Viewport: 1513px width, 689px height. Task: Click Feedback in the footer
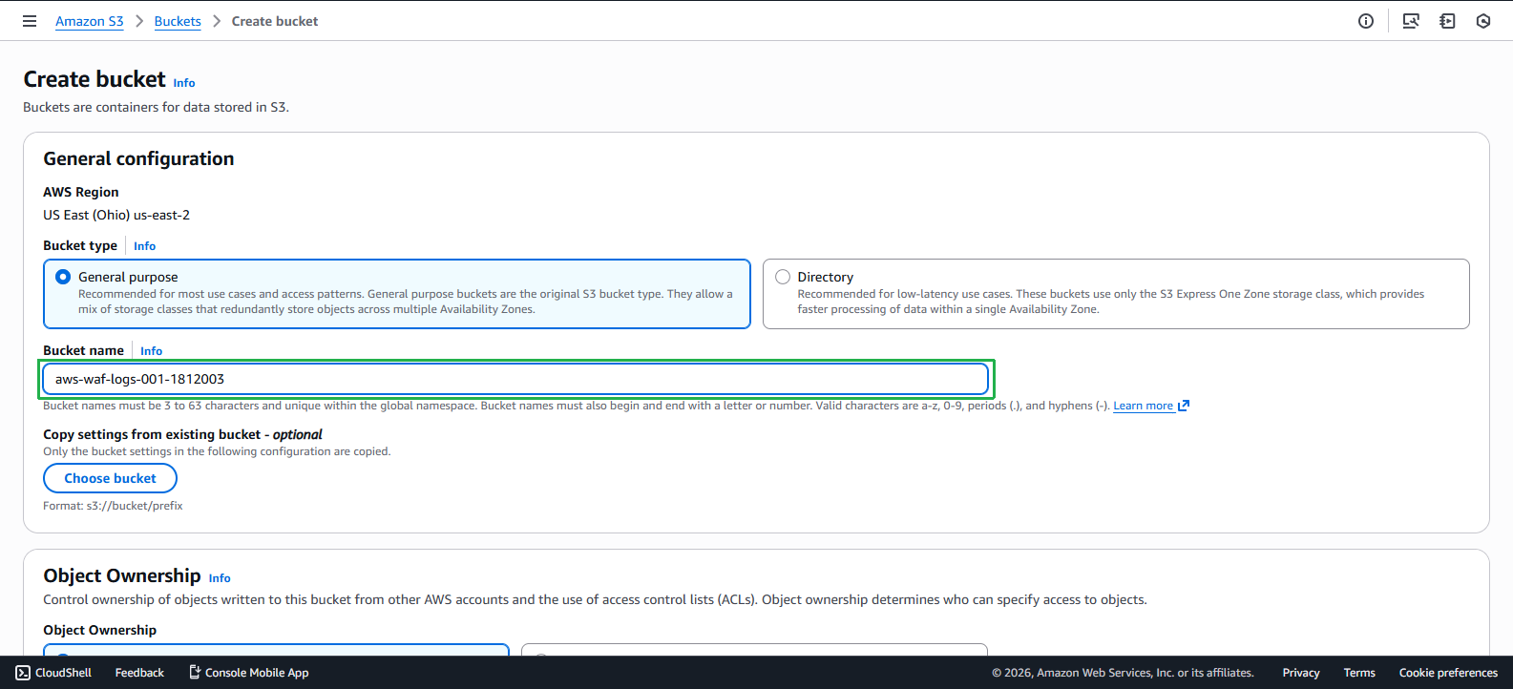click(x=139, y=673)
